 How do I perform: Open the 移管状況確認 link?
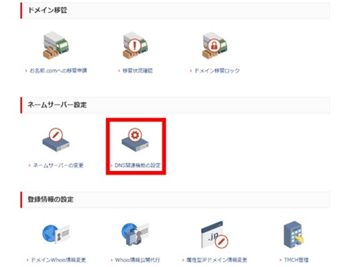[x=137, y=70]
